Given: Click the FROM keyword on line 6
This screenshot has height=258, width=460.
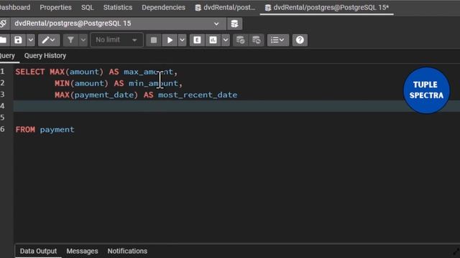Looking at the screenshot, I should (25, 129).
